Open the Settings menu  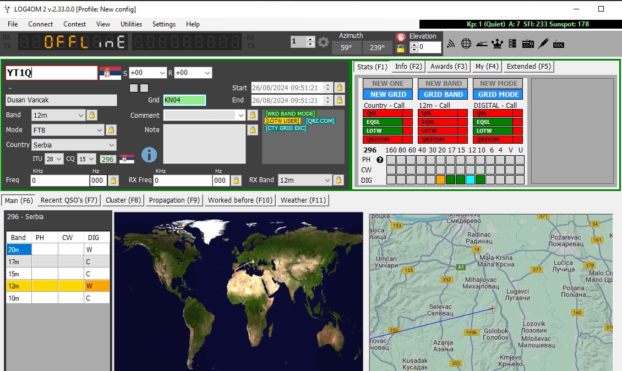pos(164,24)
